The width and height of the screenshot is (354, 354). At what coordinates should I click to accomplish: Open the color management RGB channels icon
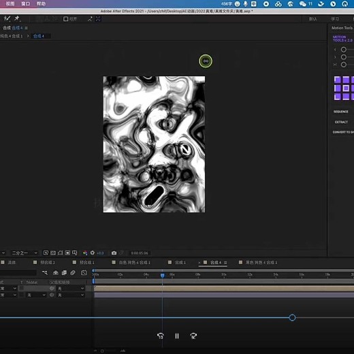[85, 253]
